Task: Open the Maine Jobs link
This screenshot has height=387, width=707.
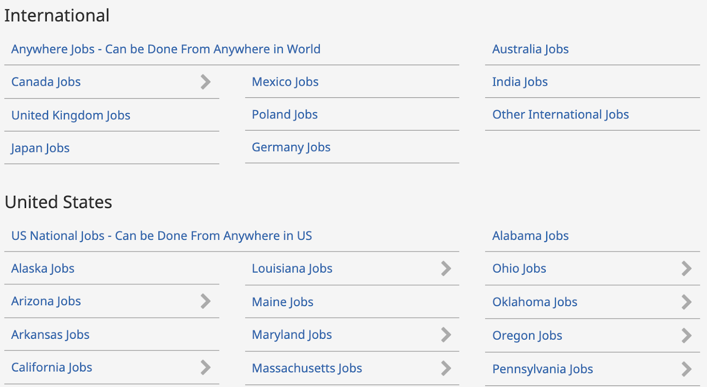Action: [x=282, y=302]
